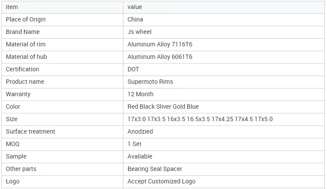The width and height of the screenshot is (327, 189).
Task: Select the Red Black Sliver Gold Blue text
Action: (x=163, y=107)
